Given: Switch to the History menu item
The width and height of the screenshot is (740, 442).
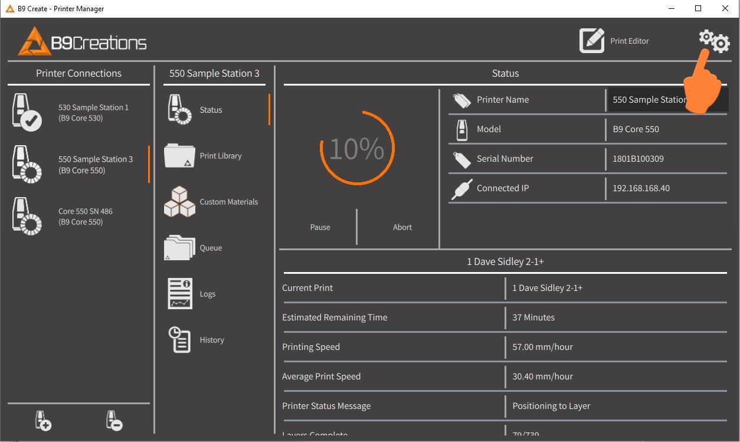Looking at the screenshot, I should tap(212, 340).
